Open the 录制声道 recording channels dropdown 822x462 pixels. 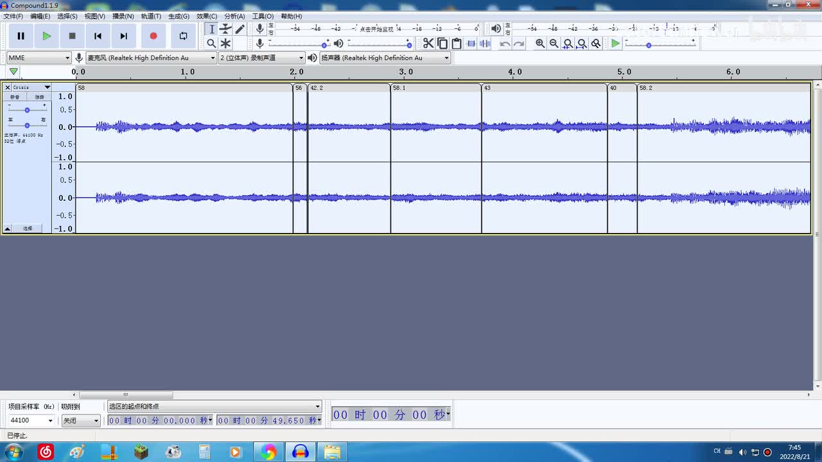click(x=261, y=58)
